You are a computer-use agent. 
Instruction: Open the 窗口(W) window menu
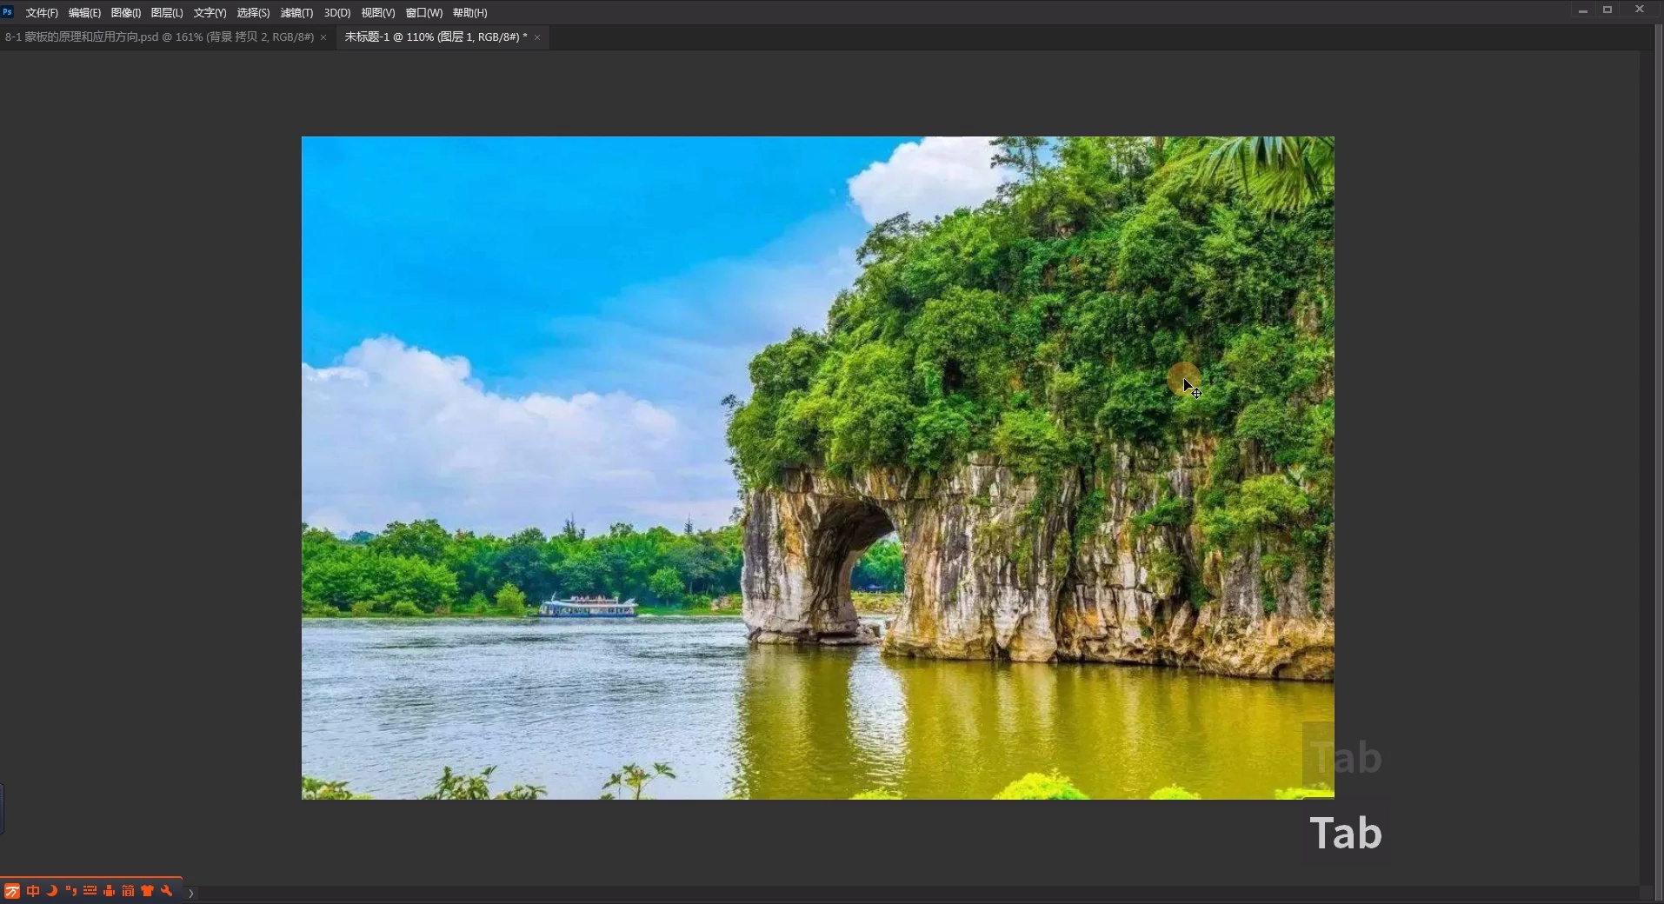(423, 13)
